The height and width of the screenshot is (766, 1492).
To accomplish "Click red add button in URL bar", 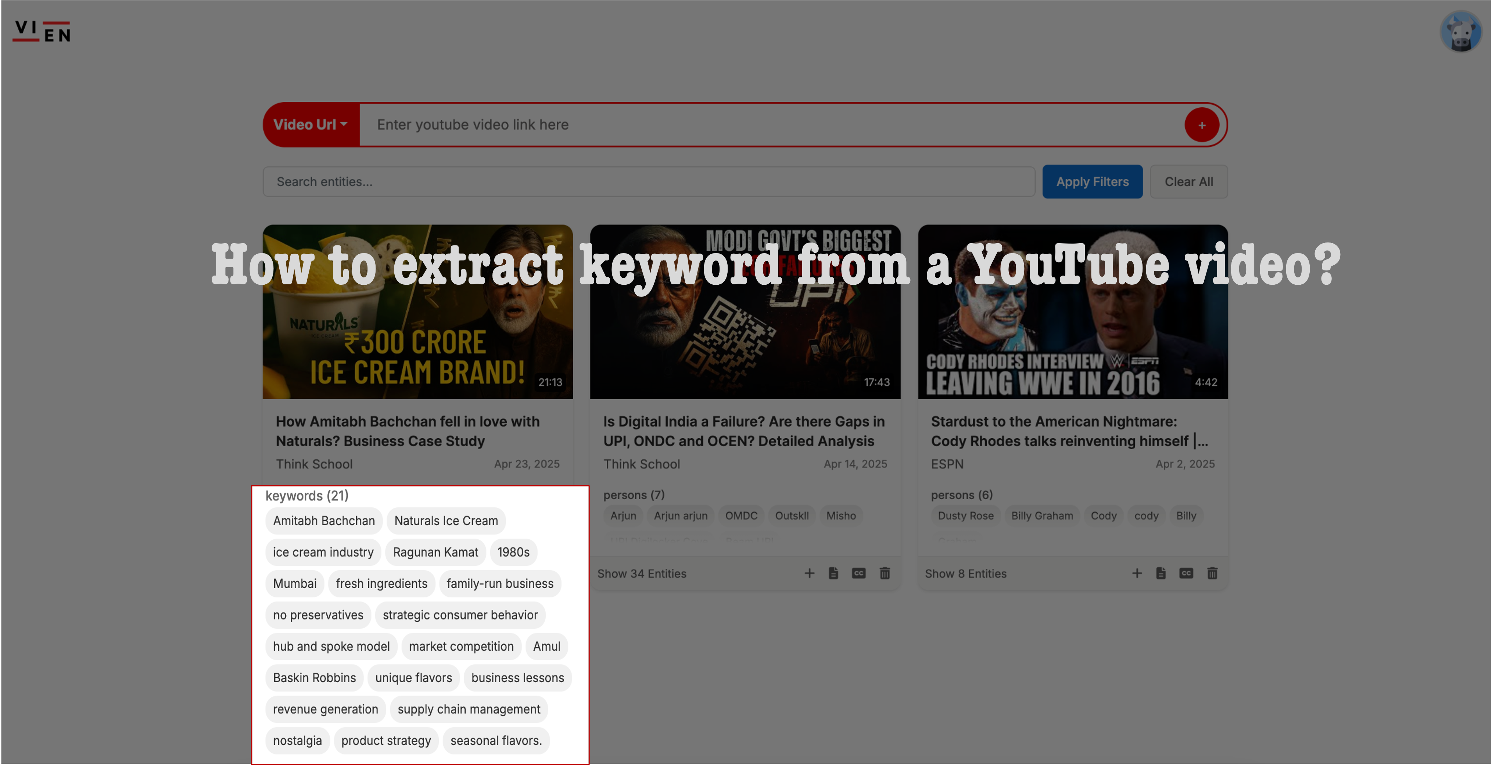I will click(1202, 125).
